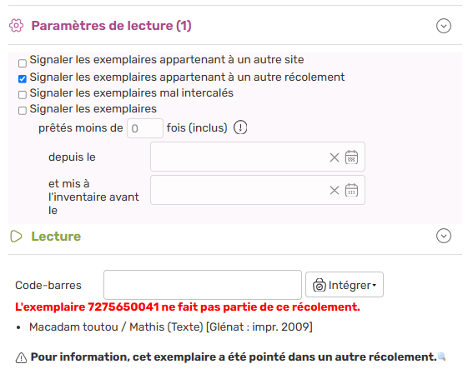Tick the 'exemplaires mal intercalés' checkbox
The image size is (473, 384).
23,95
